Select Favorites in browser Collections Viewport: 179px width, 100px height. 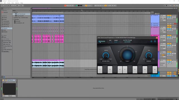click(6, 12)
